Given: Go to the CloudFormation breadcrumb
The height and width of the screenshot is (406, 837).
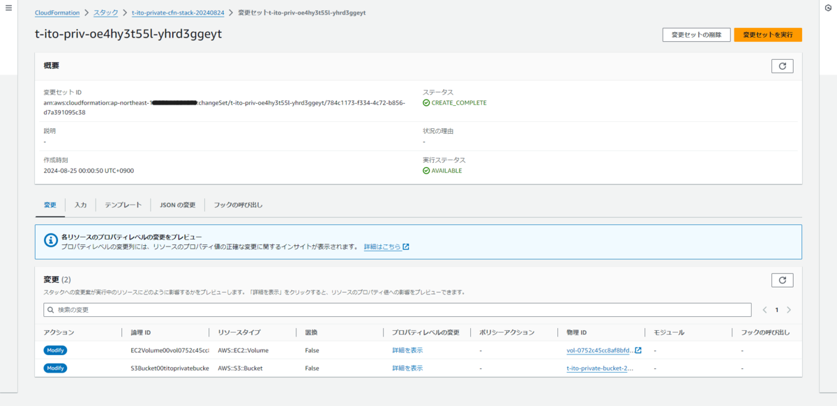Looking at the screenshot, I should (x=57, y=13).
